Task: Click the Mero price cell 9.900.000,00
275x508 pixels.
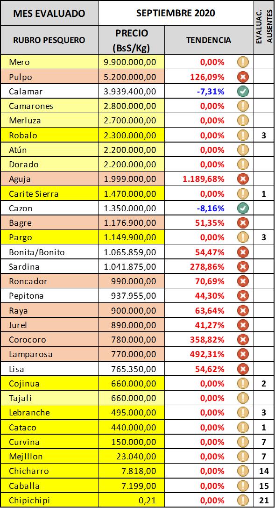Action: (x=131, y=63)
